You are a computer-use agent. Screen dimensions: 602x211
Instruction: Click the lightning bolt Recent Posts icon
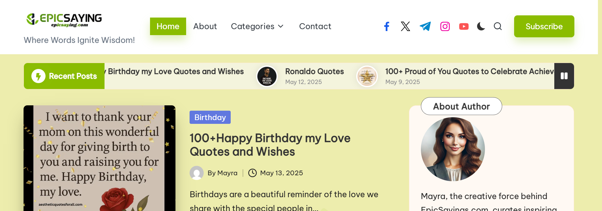pos(38,76)
